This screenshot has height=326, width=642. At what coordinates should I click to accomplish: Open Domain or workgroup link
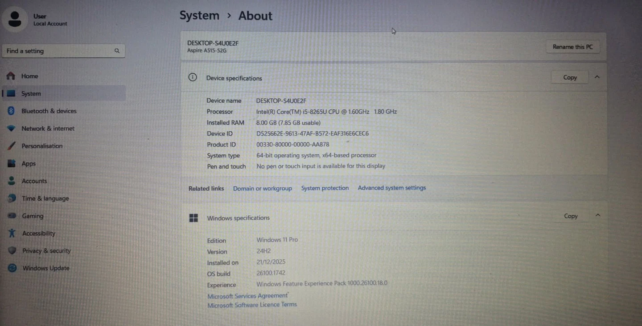pos(263,189)
